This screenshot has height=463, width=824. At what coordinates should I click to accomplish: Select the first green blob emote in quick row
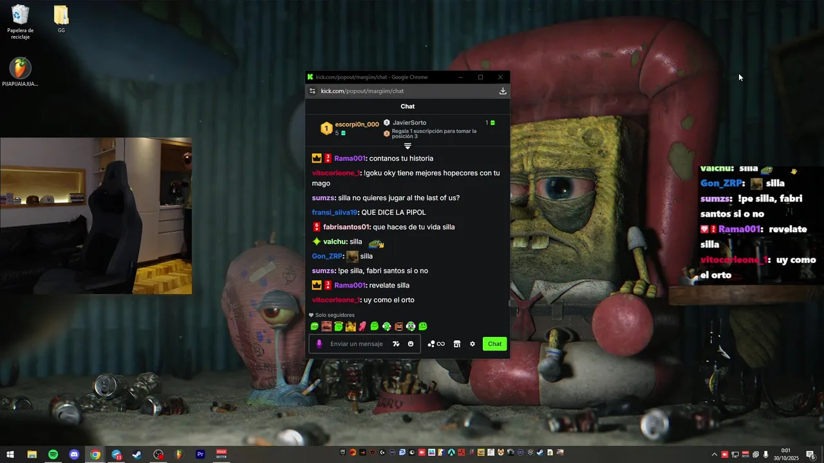click(x=315, y=327)
